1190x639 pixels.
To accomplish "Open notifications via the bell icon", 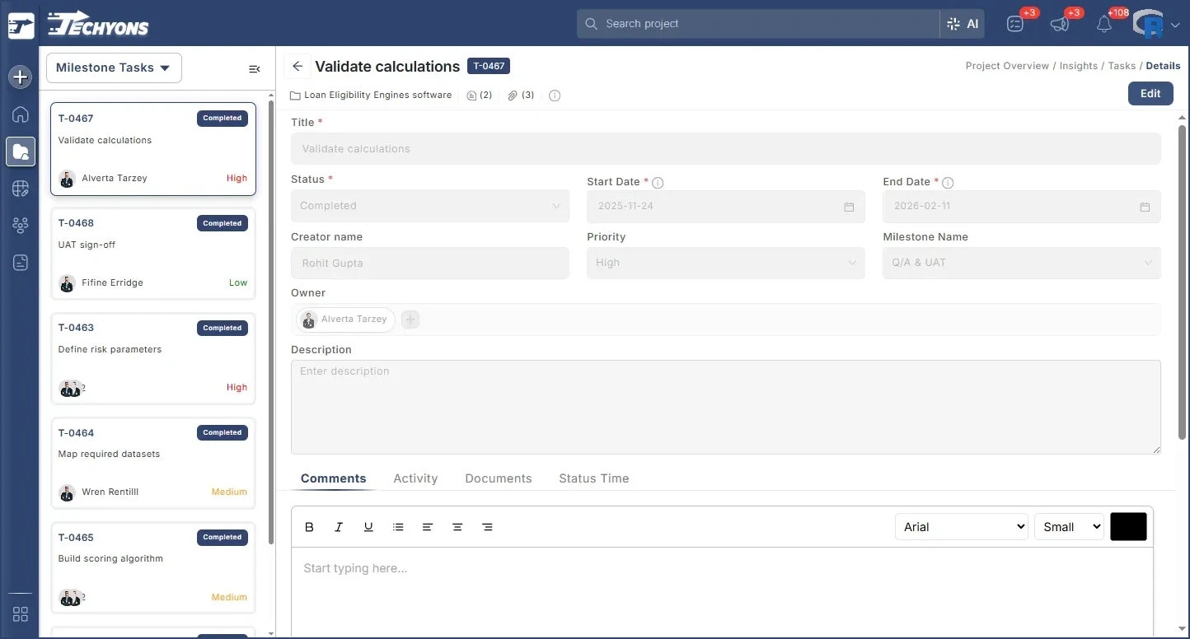I will point(1105,23).
